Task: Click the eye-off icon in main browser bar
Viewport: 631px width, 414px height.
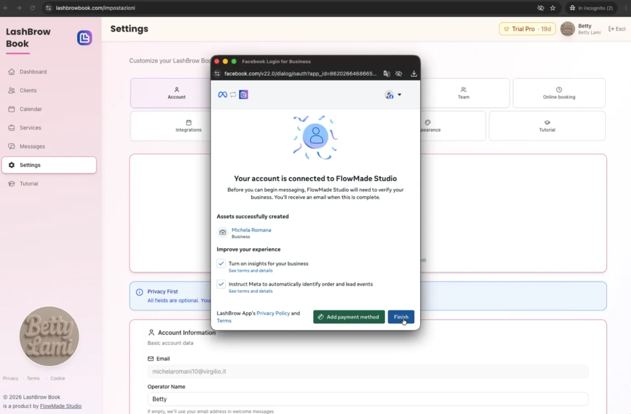Action: click(541, 8)
